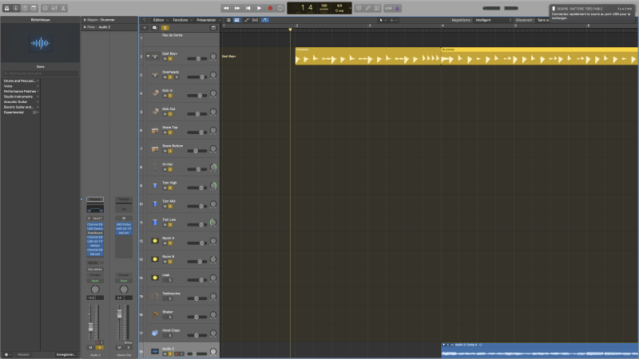Toggle solo on the Hi-Hat track
The height and width of the screenshot is (359, 639).
[170, 169]
